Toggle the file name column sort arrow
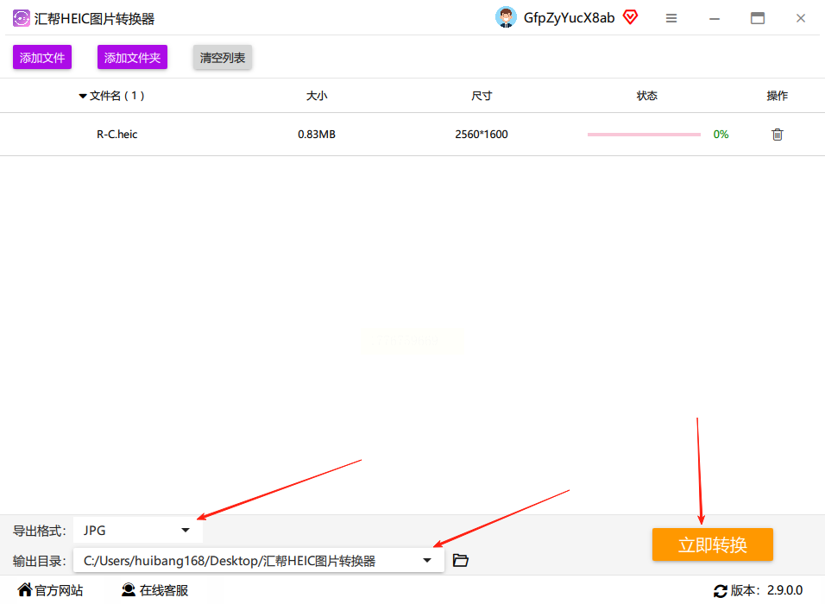Viewport: 825px width, 604px height. click(83, 97)
